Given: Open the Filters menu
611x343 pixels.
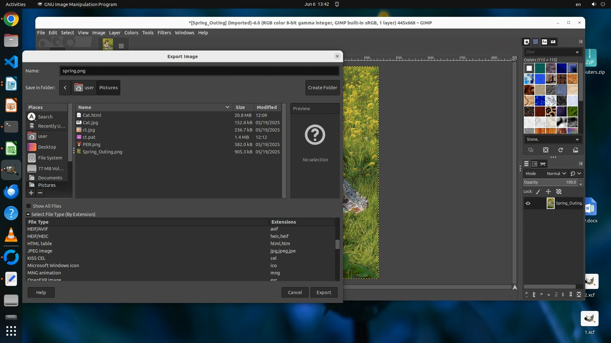Looking at the screenshot, I should [164, 33].
